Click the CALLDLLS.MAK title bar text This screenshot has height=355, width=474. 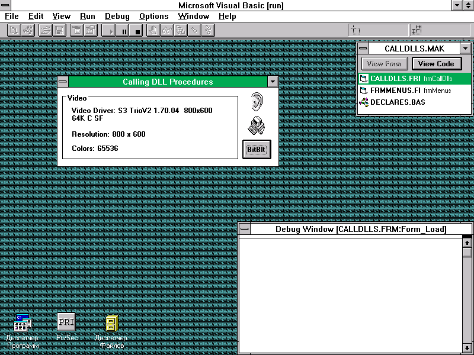click(x=414, y=49)
